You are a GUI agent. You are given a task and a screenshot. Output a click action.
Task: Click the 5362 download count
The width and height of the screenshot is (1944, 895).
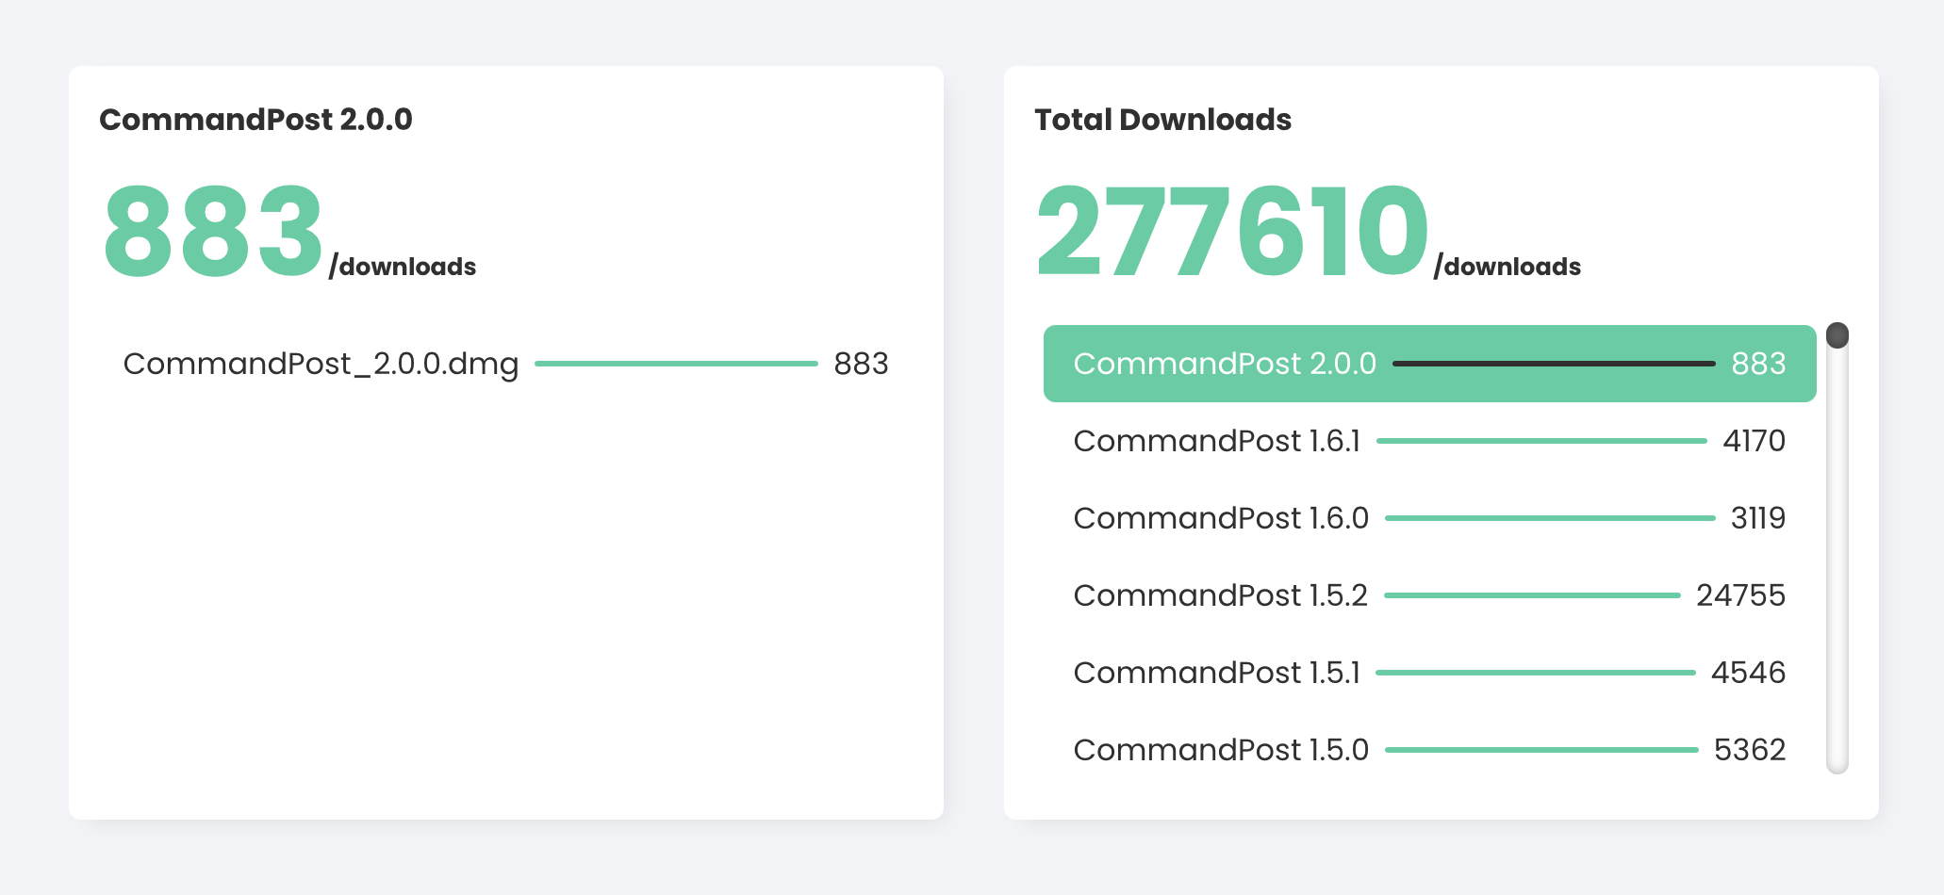point(1749,750)
